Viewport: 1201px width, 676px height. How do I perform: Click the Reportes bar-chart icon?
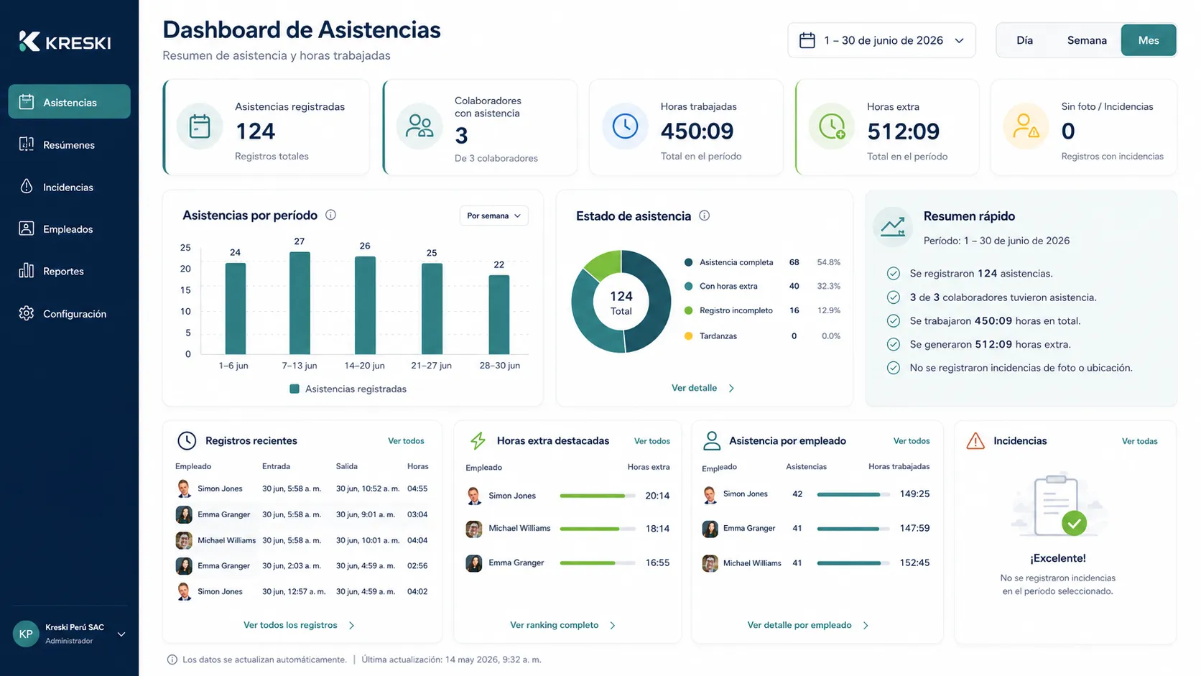pos(27,271)
